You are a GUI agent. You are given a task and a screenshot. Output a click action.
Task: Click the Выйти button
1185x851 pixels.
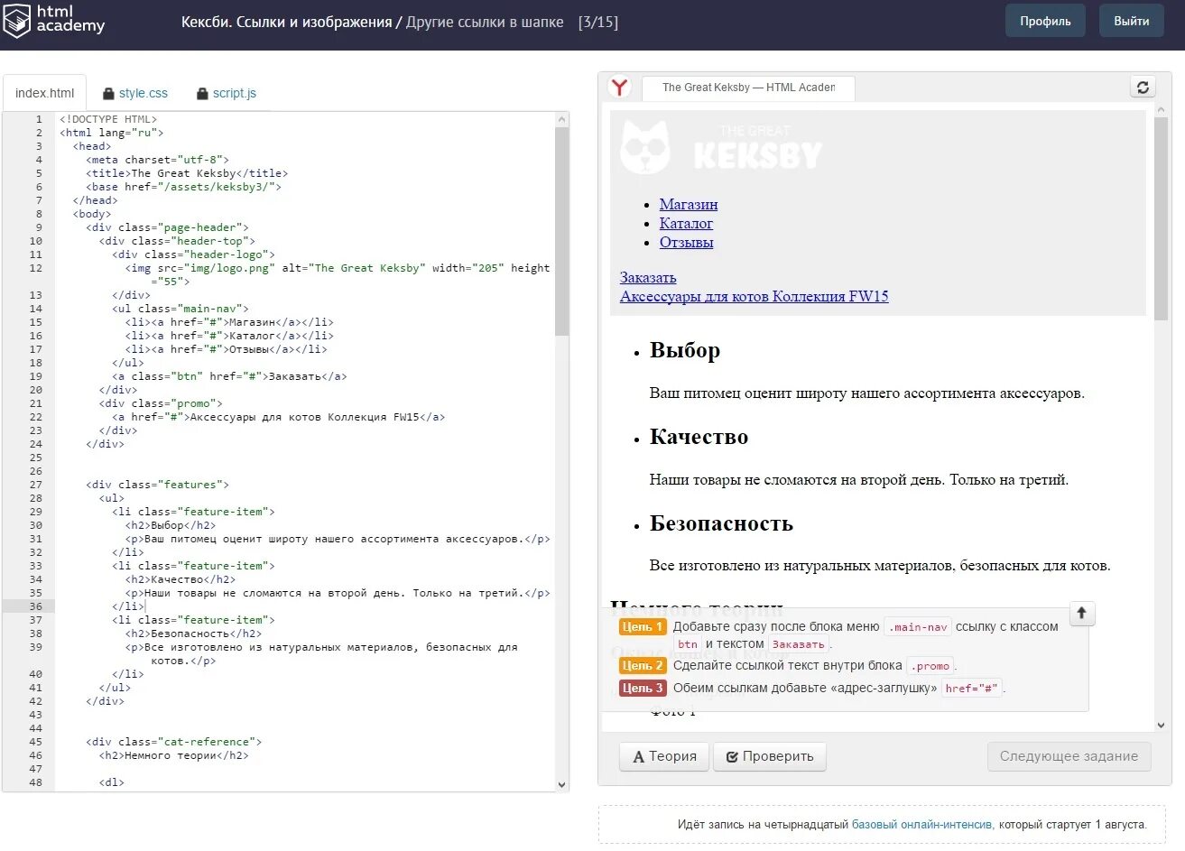(1131, 21)
